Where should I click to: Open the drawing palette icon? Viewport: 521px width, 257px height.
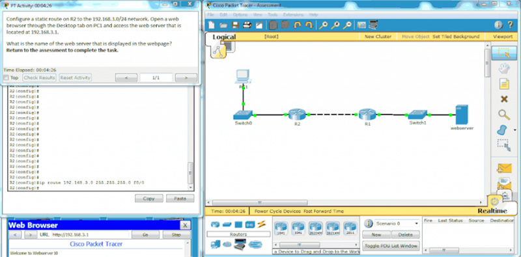(361, 25)
